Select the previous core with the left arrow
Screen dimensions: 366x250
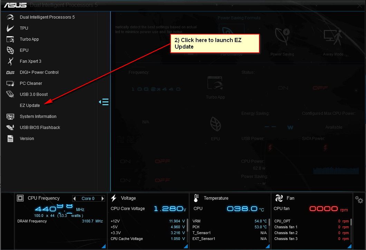pos(75,199)
